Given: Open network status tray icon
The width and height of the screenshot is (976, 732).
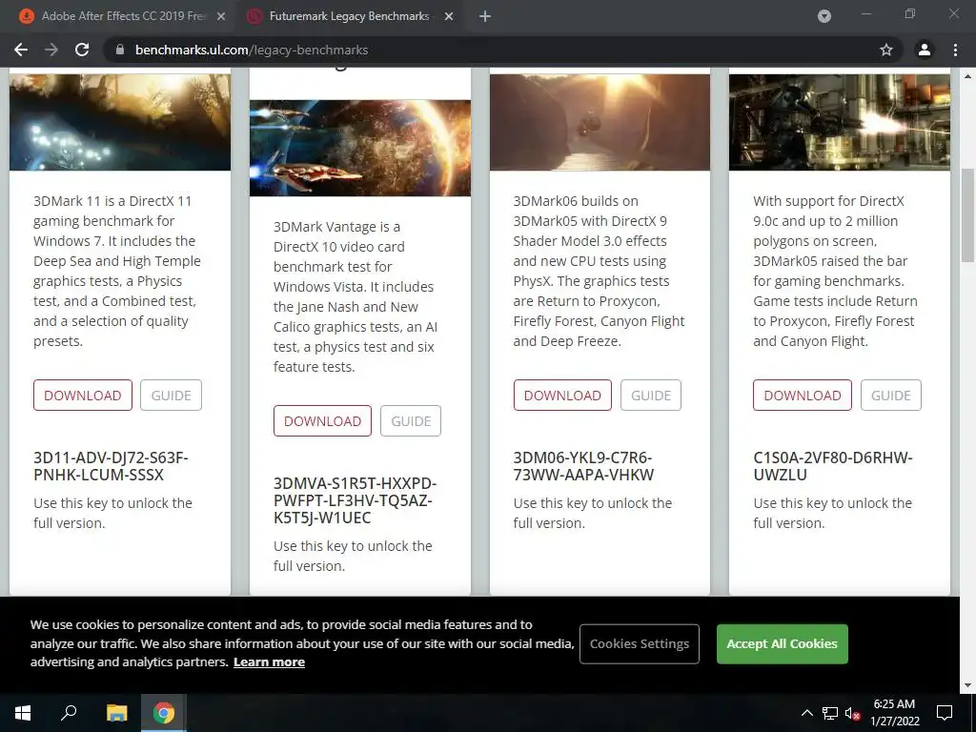Looking at the screenshot, I should 830,713.
